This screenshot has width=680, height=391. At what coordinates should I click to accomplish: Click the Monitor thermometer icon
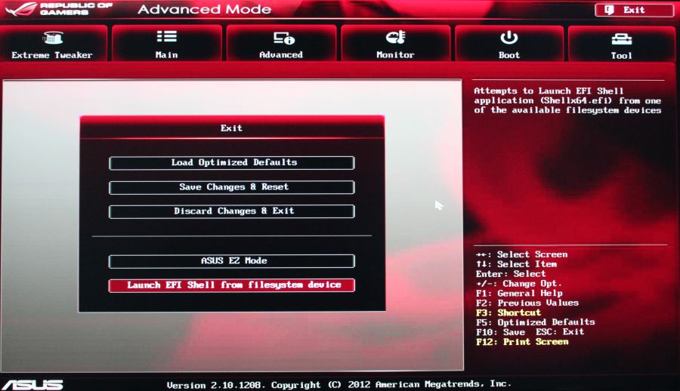pyautogui.click(x=395, y=37)
